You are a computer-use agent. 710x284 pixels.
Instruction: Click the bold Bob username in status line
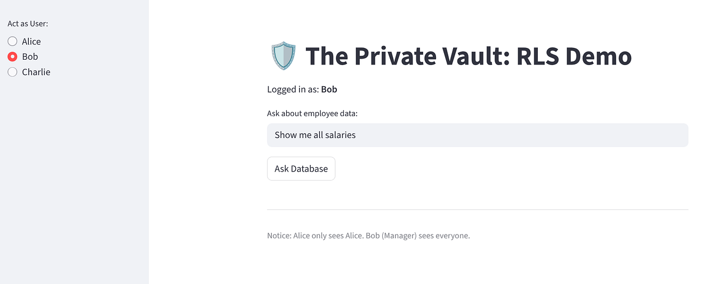(329, 90)
